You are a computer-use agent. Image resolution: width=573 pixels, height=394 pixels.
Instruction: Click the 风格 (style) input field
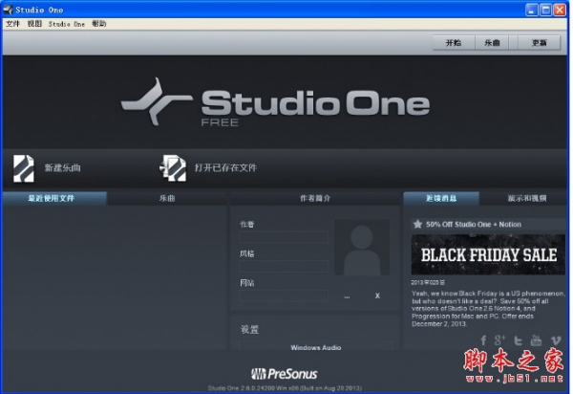(284, 266)
